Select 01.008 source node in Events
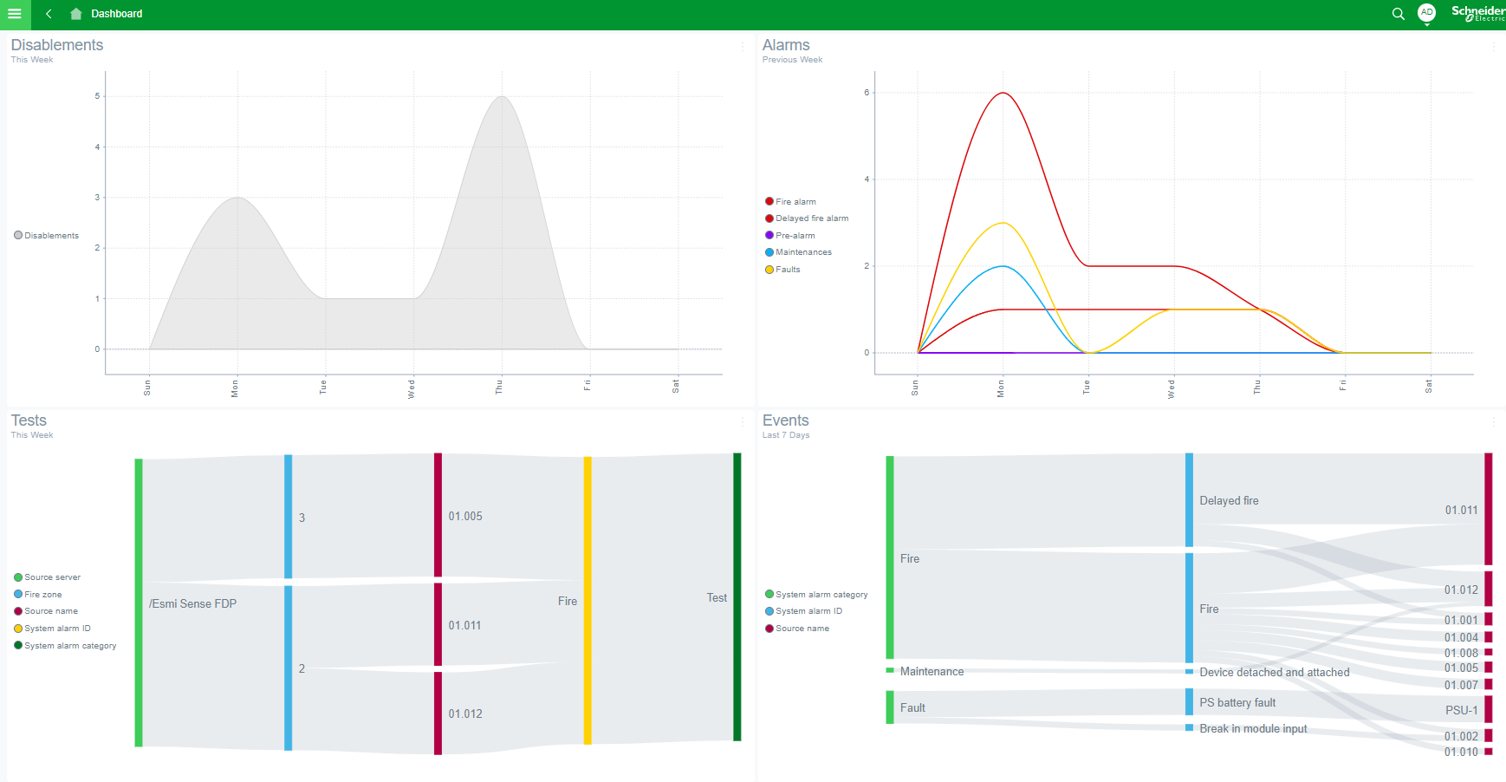The height and width of the screenshot is (782, 1506). click(1489, 652)
